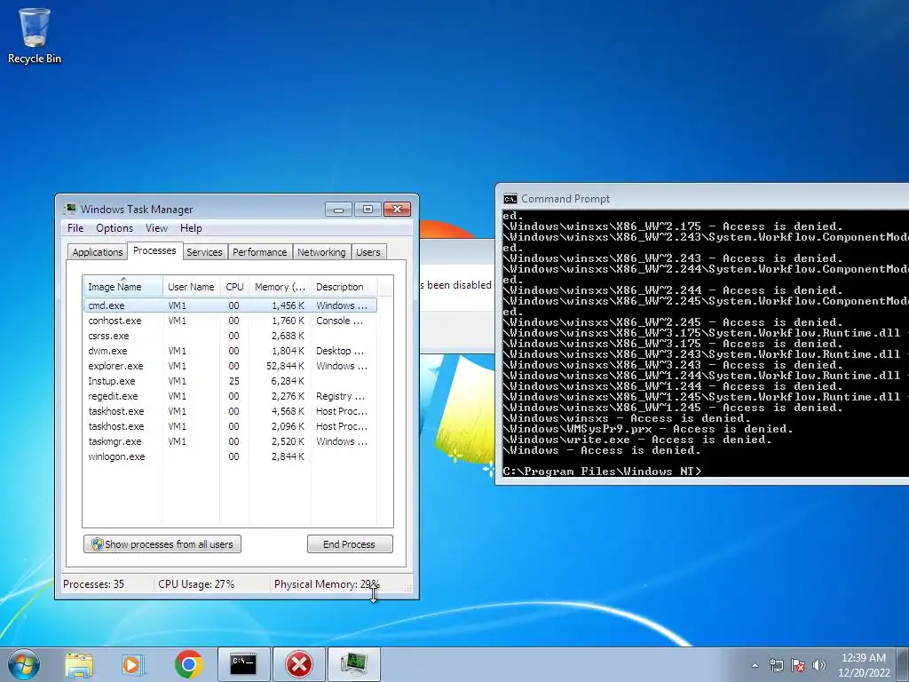Click the CPU Usage status entry
This screenshot has height=682, width=909.
[x=196, y=584]
